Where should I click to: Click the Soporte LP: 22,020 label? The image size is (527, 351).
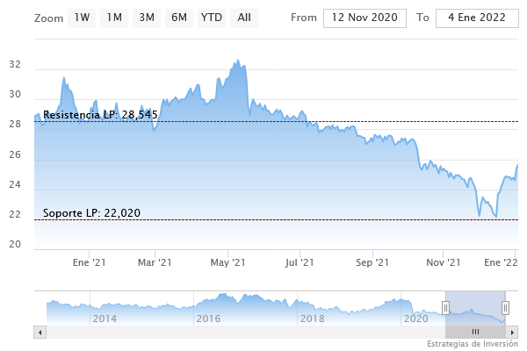point(91,213)
